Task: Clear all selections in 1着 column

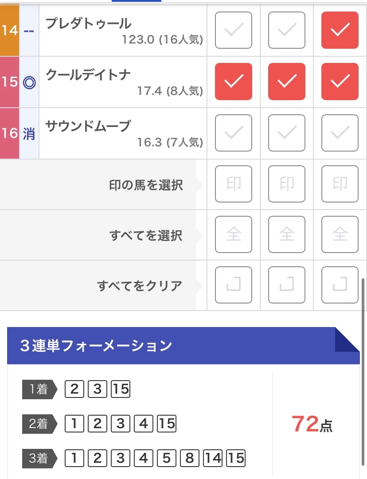Action: [x=234, y=285]
